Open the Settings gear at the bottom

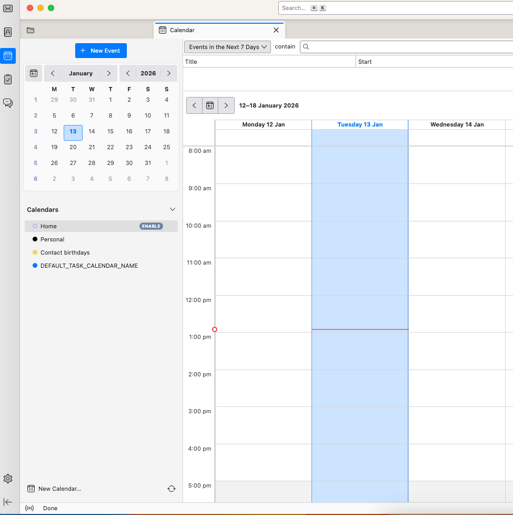[x=7, y=479]
